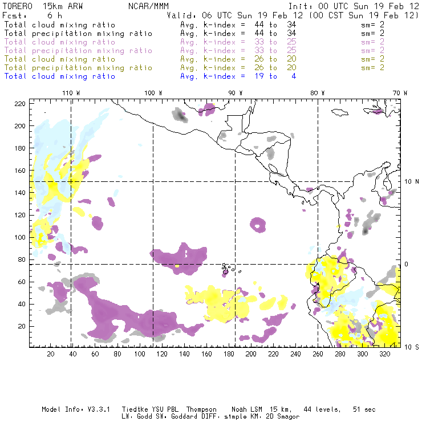Click the "NCAR/MMM" header label
The width and height of the screenshot is (422, 422).
(x=148, y=6)
